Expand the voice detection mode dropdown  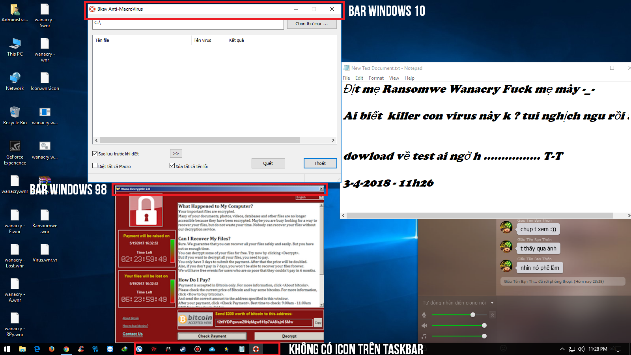[492, 303]
